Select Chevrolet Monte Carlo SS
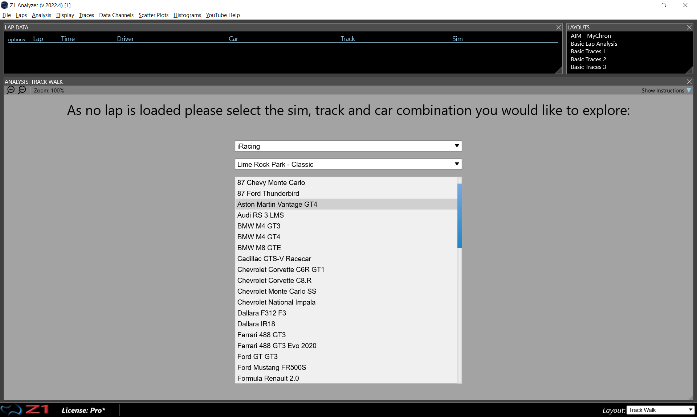Screen dimensions: 697x417 [346, 291]
